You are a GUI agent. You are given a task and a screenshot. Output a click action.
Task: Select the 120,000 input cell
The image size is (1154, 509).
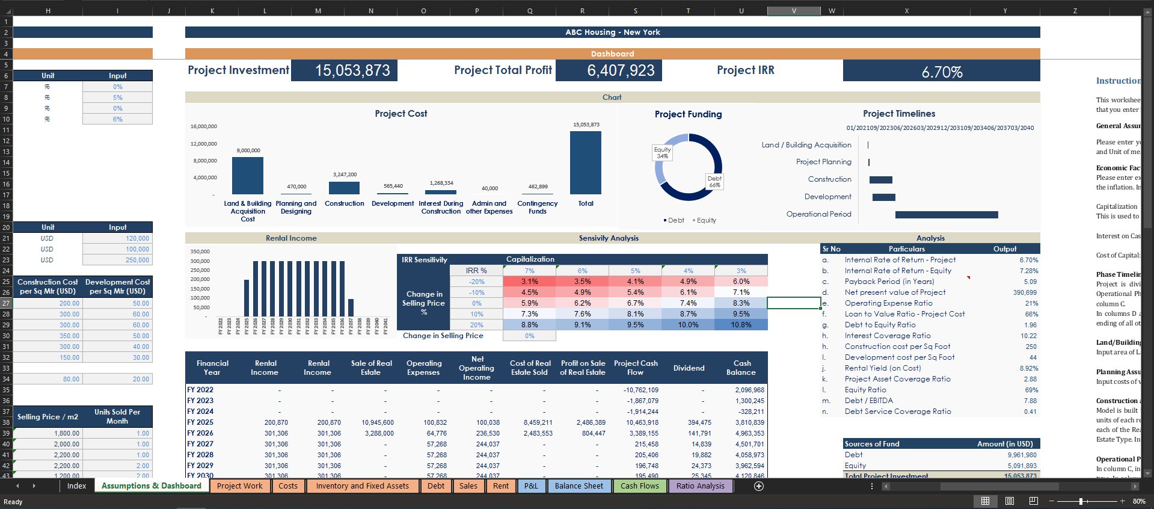(118, 238)
